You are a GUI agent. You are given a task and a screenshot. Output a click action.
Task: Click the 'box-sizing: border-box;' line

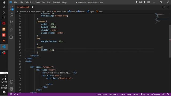(55, 16)
